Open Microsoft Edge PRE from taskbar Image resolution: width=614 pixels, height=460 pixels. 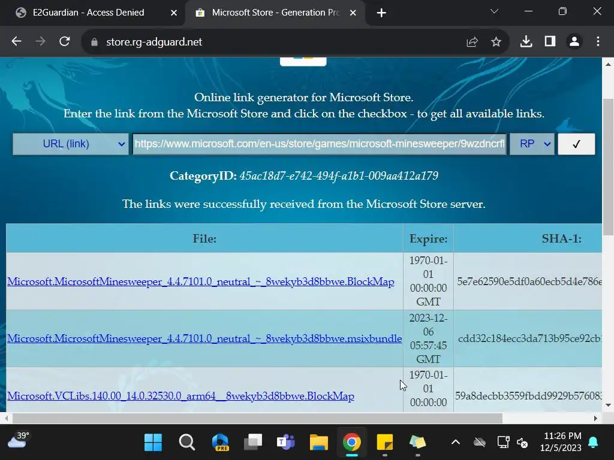tap(220, 443)
